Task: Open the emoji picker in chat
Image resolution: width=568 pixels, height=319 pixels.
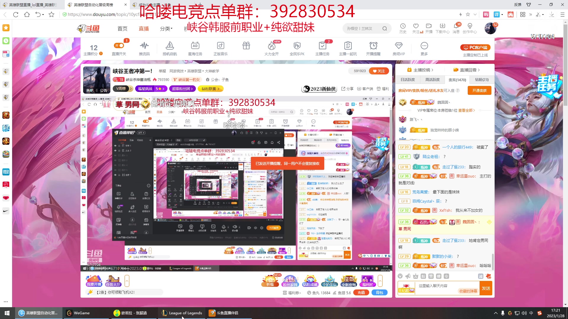Action: click(400, 276)
